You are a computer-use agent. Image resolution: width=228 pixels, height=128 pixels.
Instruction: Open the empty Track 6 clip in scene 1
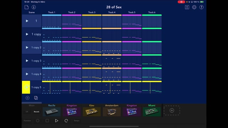point(152,21)
